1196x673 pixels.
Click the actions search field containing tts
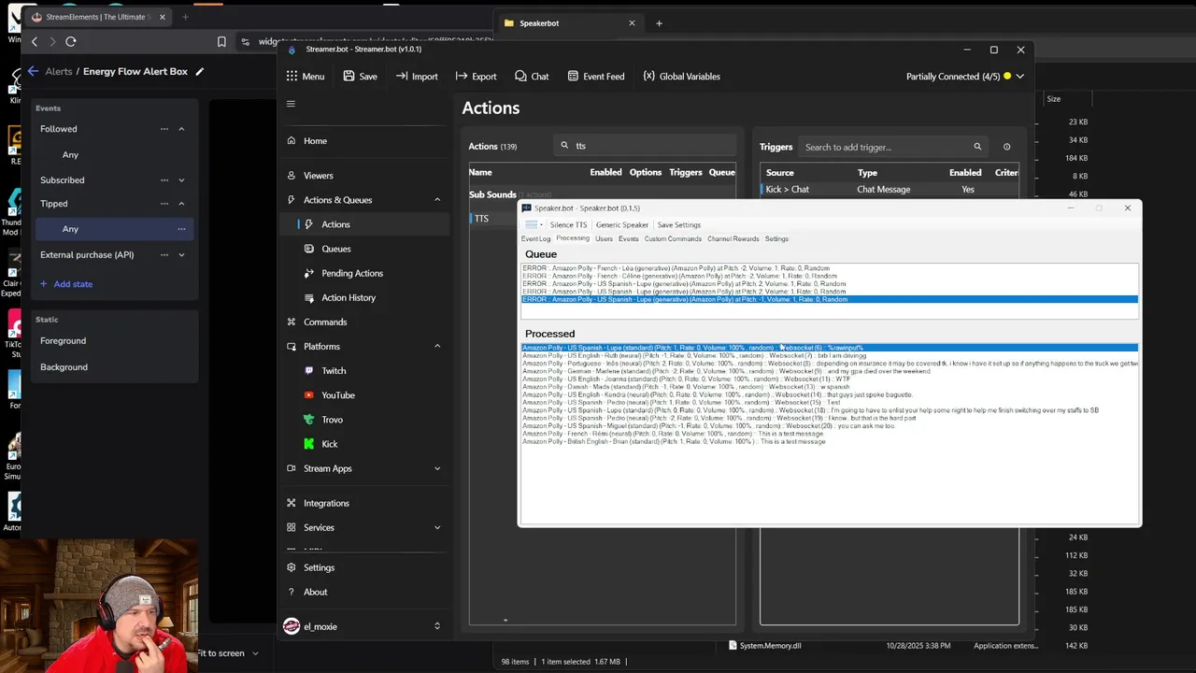point(643,146)
